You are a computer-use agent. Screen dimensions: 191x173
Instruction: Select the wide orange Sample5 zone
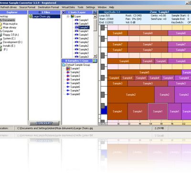(x=145, y=72)
